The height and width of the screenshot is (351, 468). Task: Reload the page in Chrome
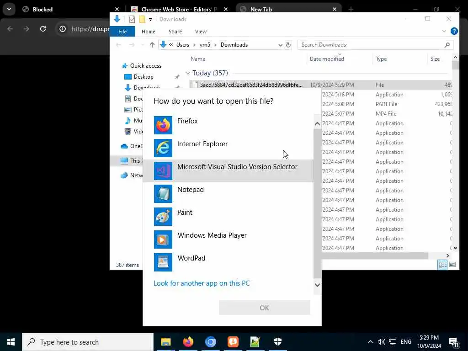pyautogui.click(x=43, y=29)
